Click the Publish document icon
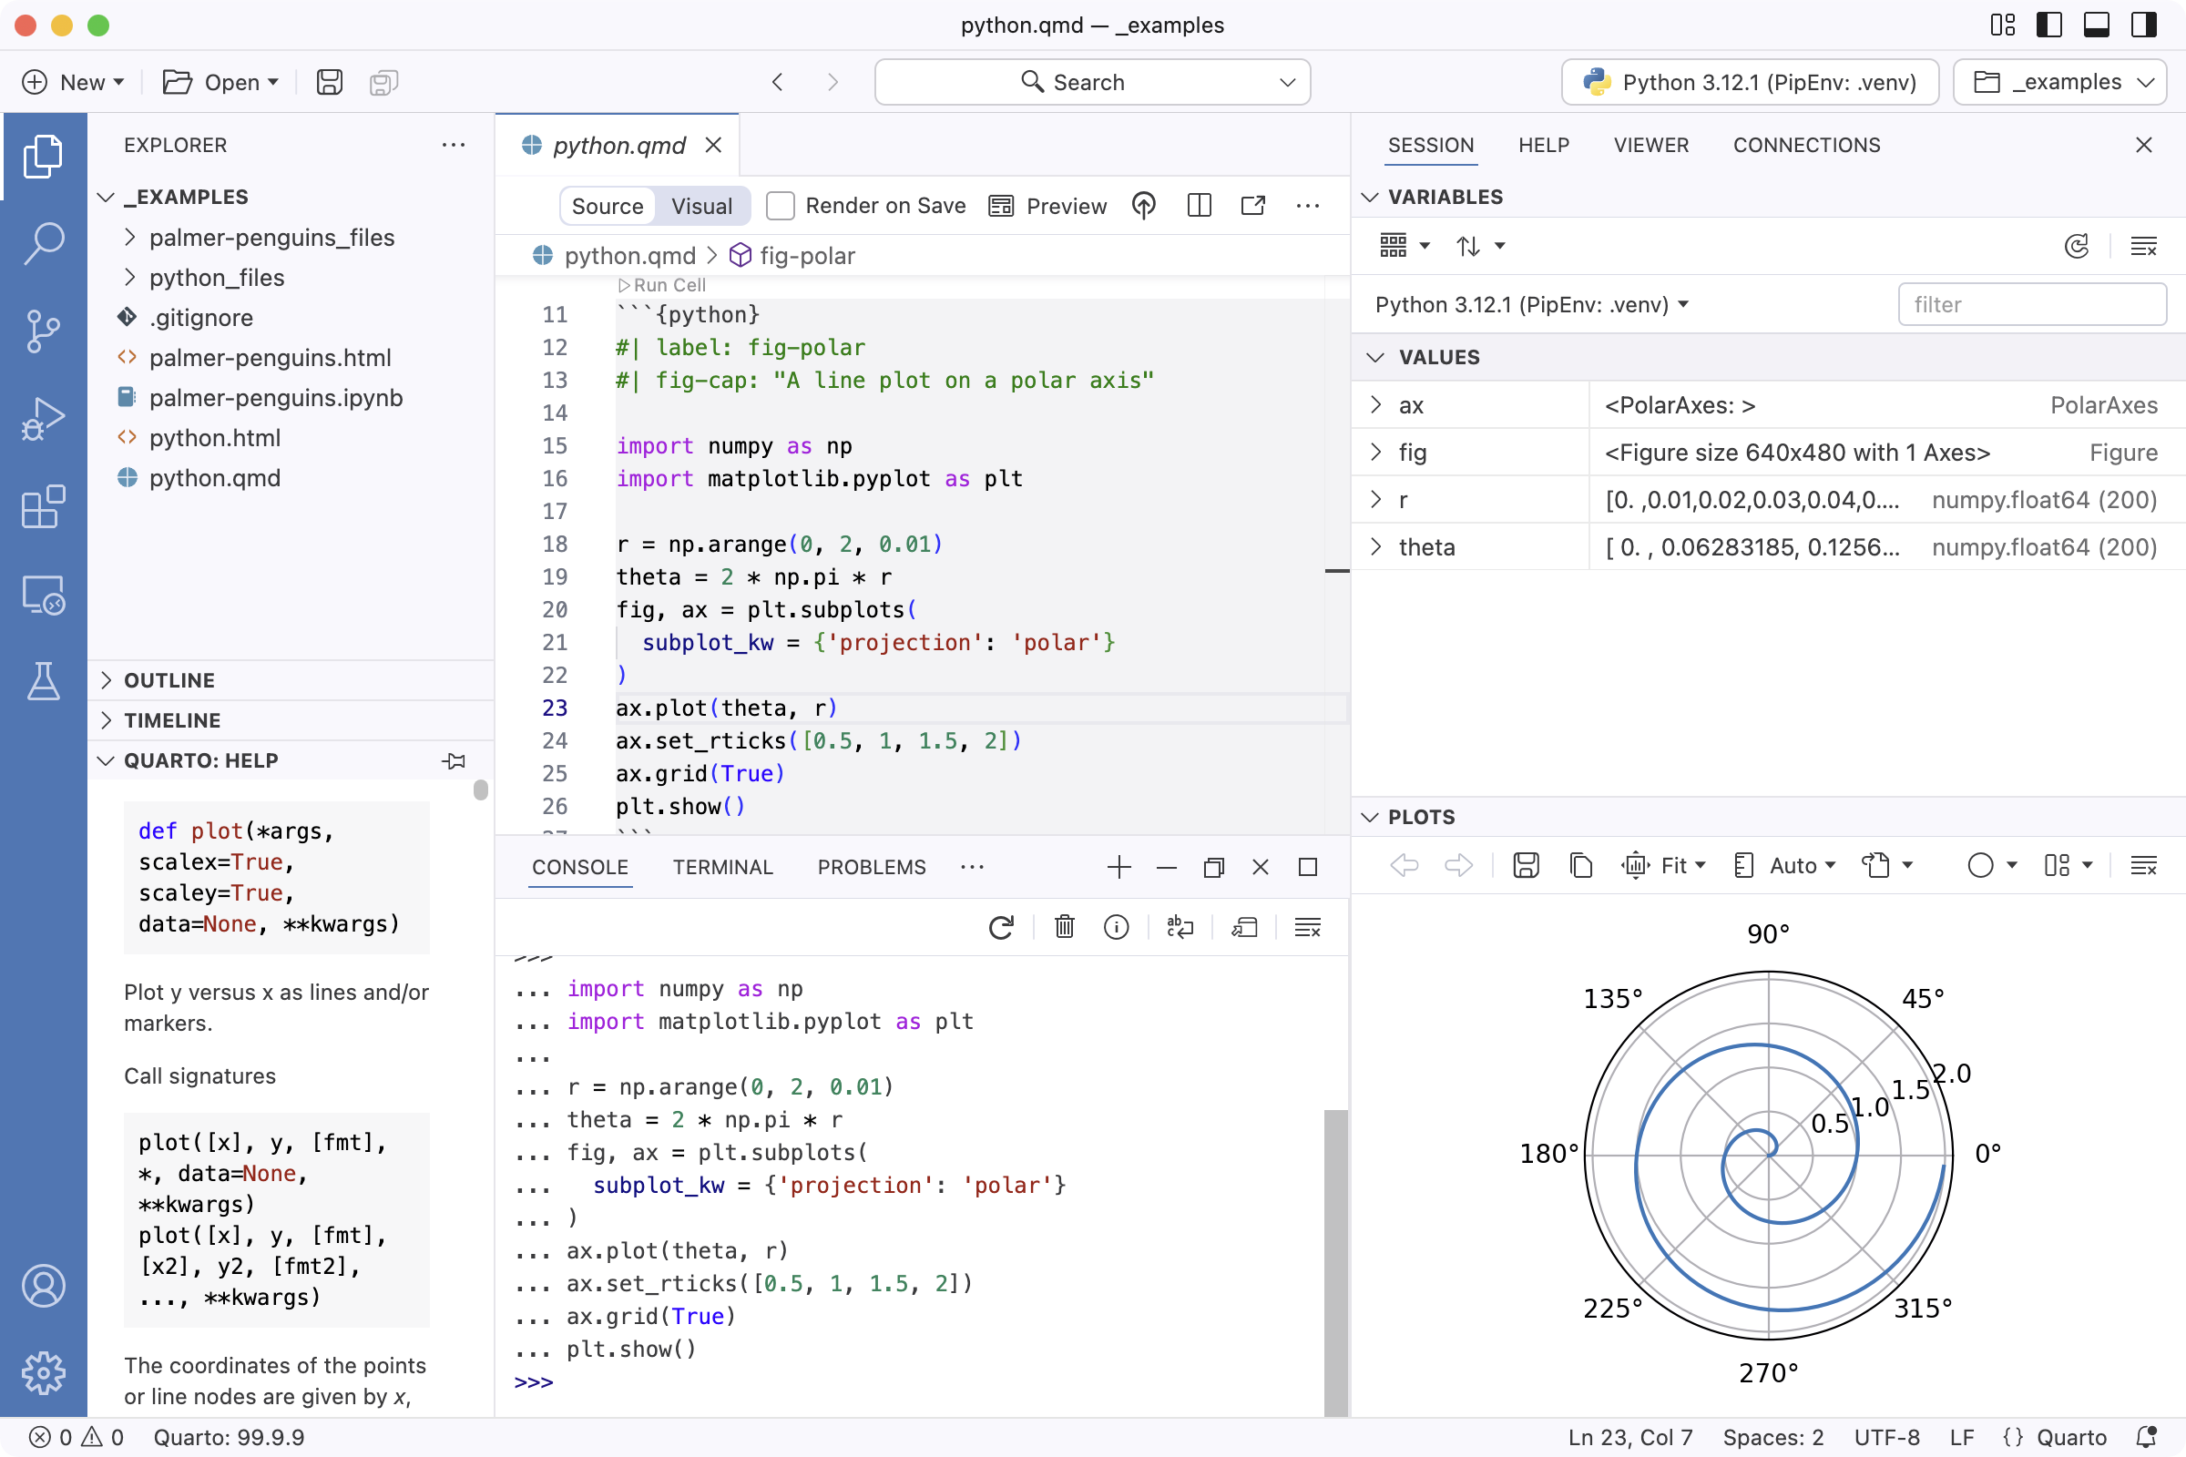The image size is (2186, 1457). pyautogui.click(x=1143, y=206)
